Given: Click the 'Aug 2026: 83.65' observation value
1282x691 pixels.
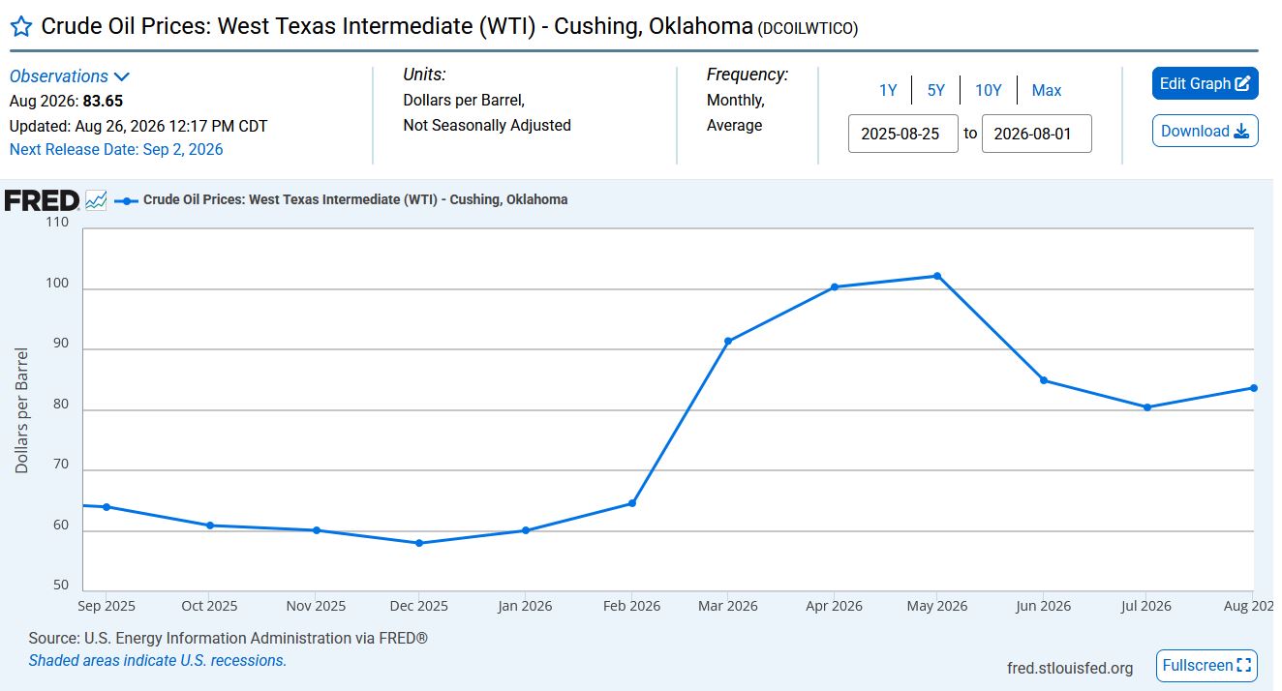Looking at the screenshot, I should click(x=66, y=101).
